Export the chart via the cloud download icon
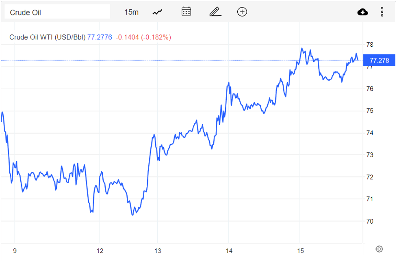This screenshot has width=397, height=261. [x=362, y=11]
